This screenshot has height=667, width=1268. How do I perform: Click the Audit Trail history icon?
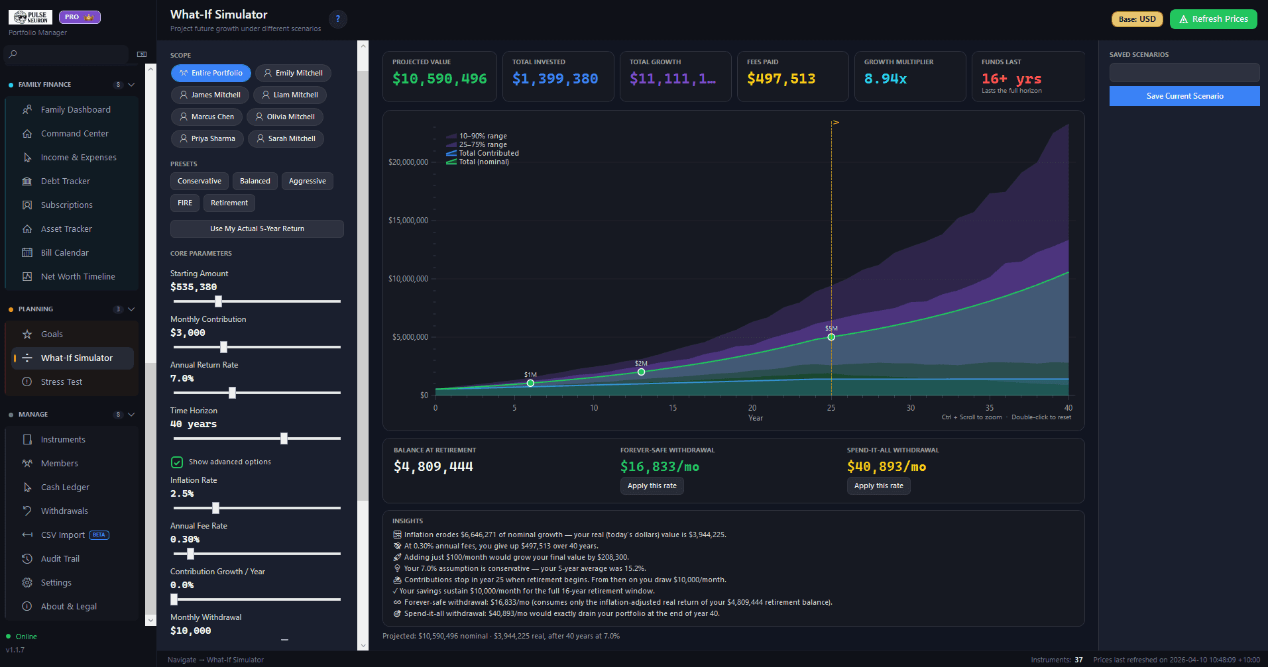[x=27, y=559]
